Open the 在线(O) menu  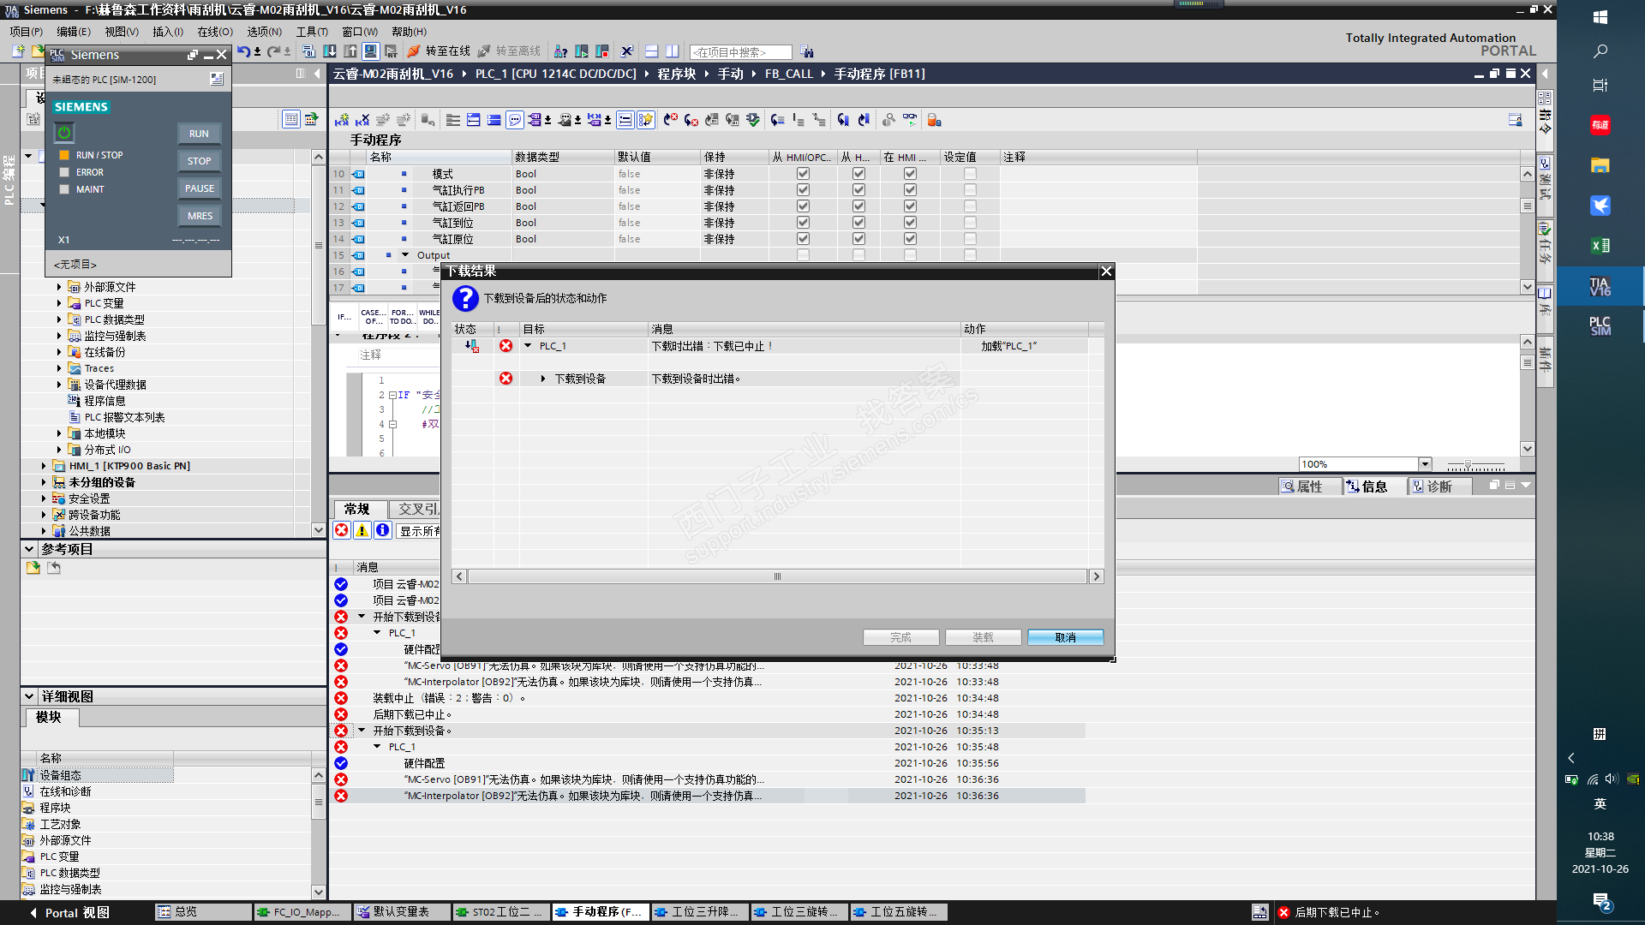coord(214,32)
